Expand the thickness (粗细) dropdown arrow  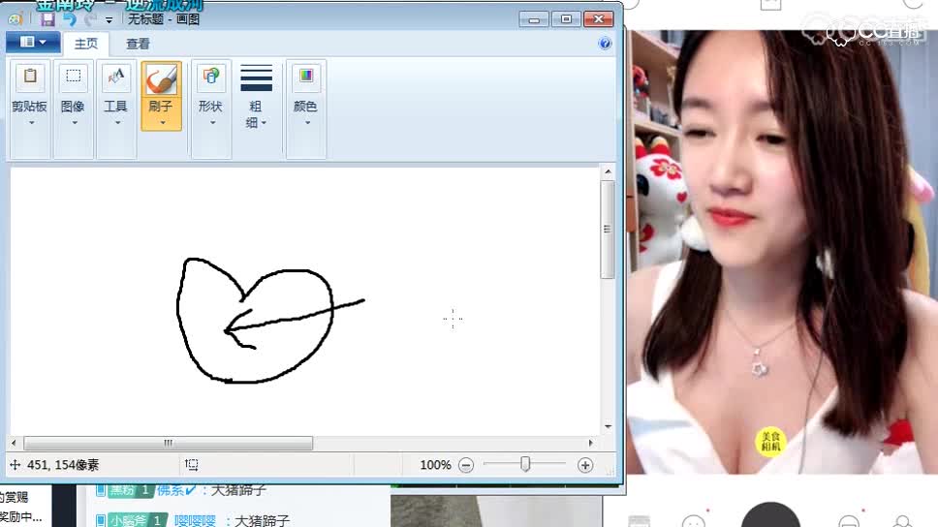[264, 123]
